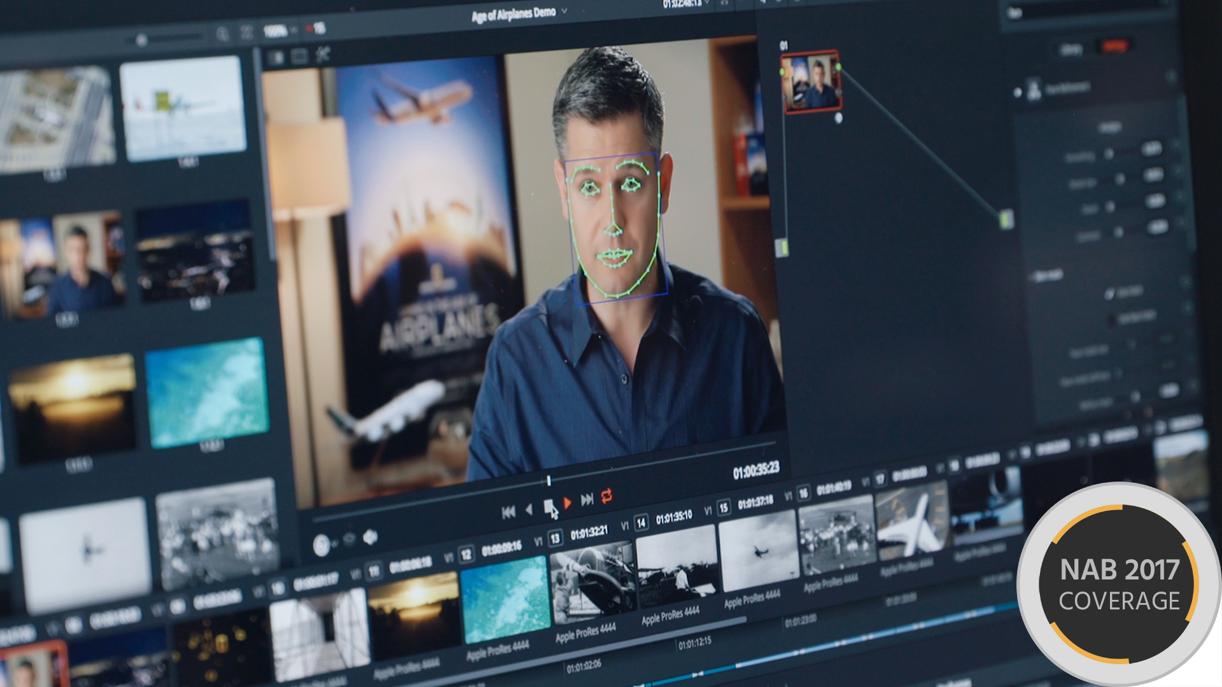This screenshot has height=687, width=1222.
Task: Select timeline clip 10 white corridor thumbnail
Action: (320, 634)
